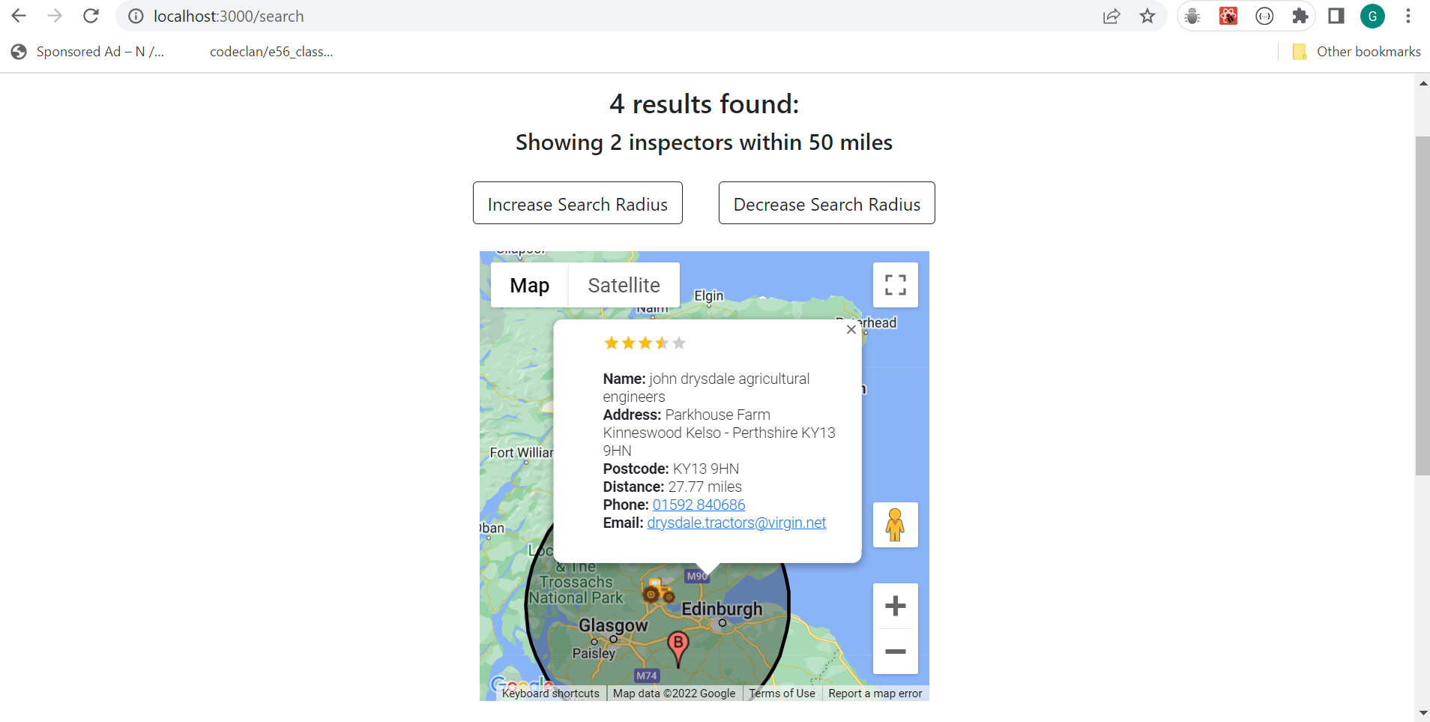Viewport: 1430px width, 722px height.
Task: Click the React DevTools extension icon
Action: (x=1228, y=16)
